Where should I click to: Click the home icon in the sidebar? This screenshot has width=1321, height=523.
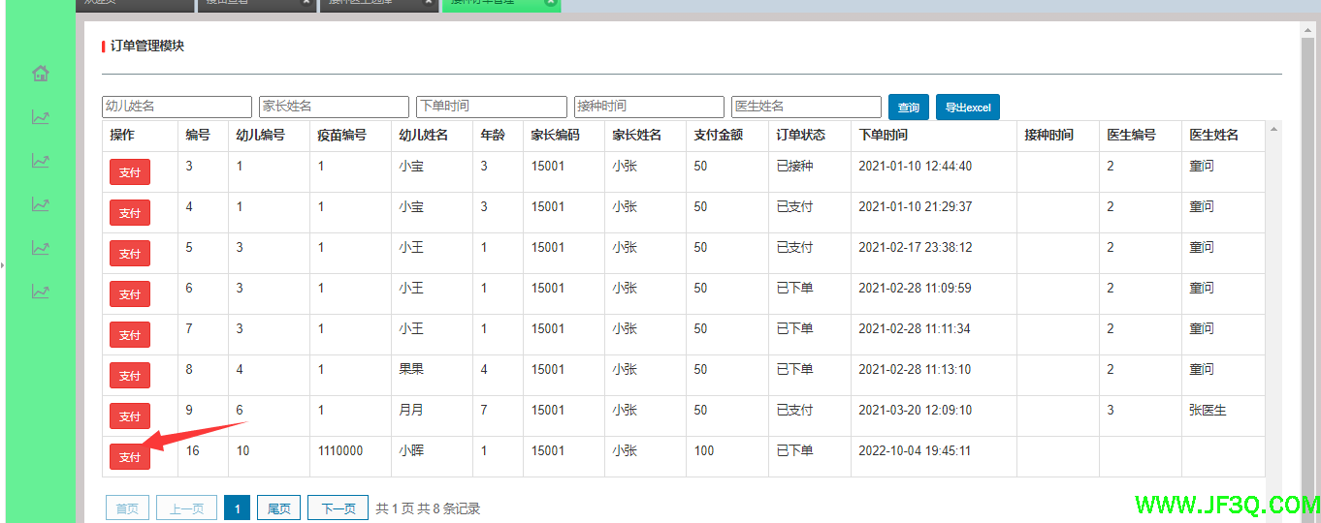40,74
